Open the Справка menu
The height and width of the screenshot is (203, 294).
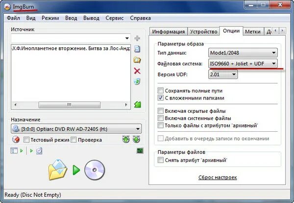(140, 18)
